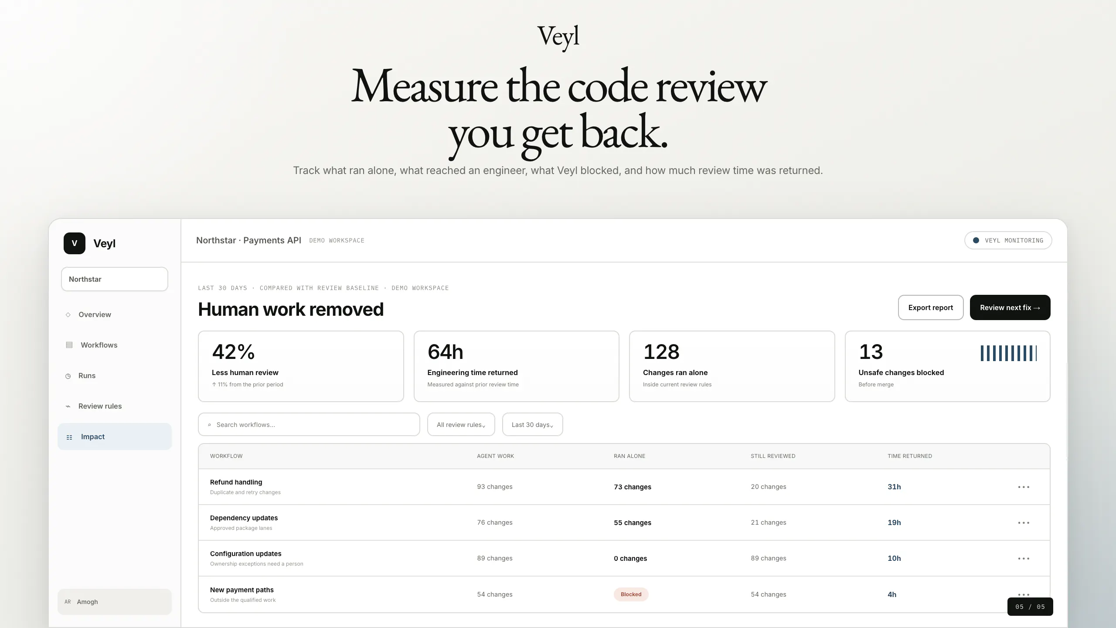Click the 0 changes ran alone value
Image resolution: width=1116 pixels, height=628 pixels.
point(630,559)
